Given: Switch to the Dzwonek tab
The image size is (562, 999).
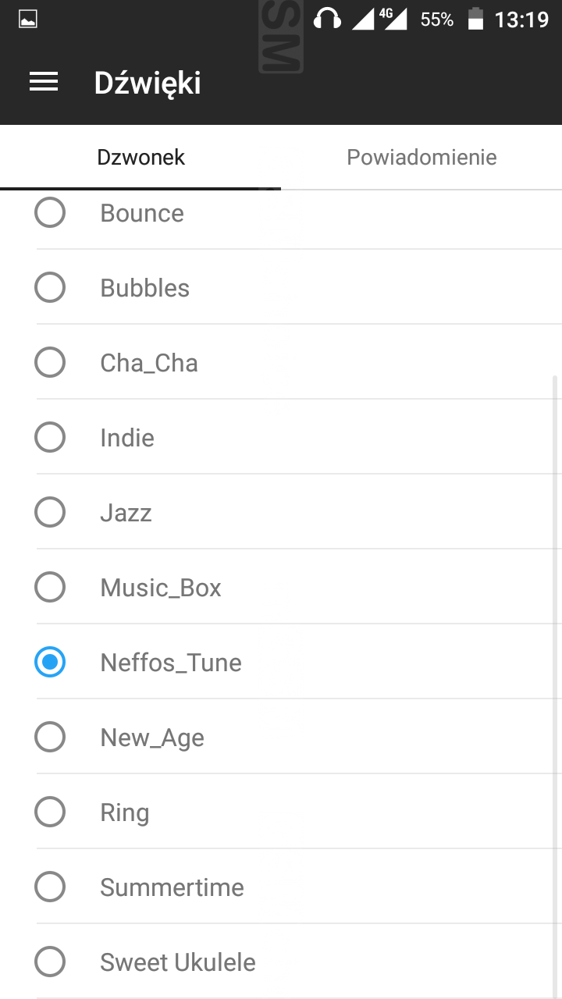Looking at the screenshot, I should [x=140, y=157].
